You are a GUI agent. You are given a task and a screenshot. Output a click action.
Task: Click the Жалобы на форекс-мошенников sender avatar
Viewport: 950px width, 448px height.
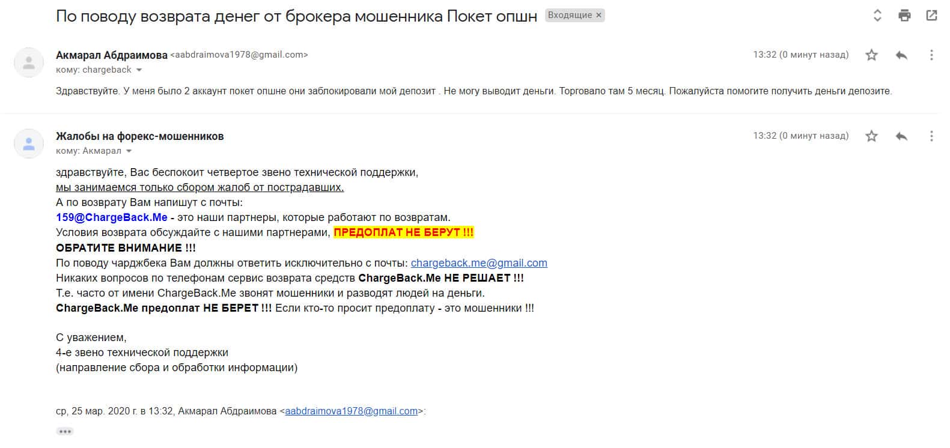tap(29, 144)
